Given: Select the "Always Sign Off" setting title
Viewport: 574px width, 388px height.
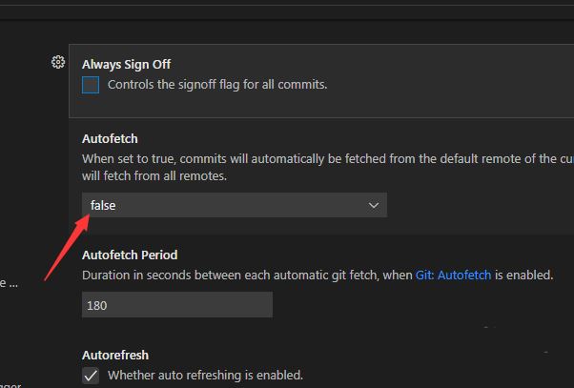Looking at the screenshot, I should [x=126, y=64].
